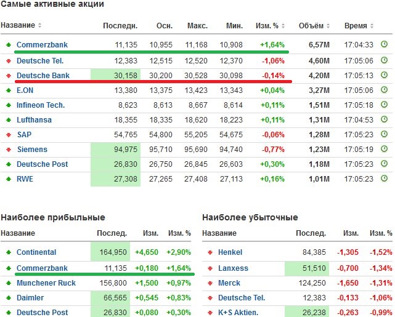Open Deutsche Tel. link in Наиболее убыточные
The width and height of the screenshot is (395, 317).
pyautogui.click(x=242, y=298)
